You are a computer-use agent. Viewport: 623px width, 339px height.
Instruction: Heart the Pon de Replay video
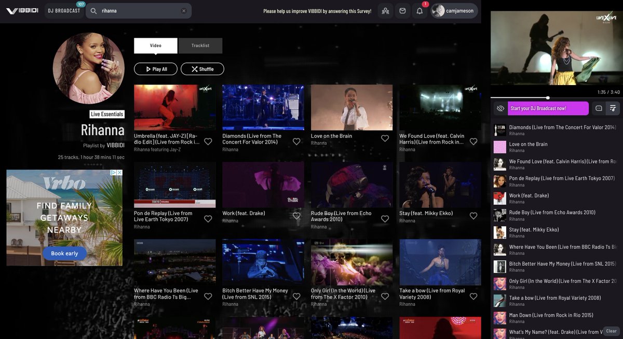[x=208, y=219]
